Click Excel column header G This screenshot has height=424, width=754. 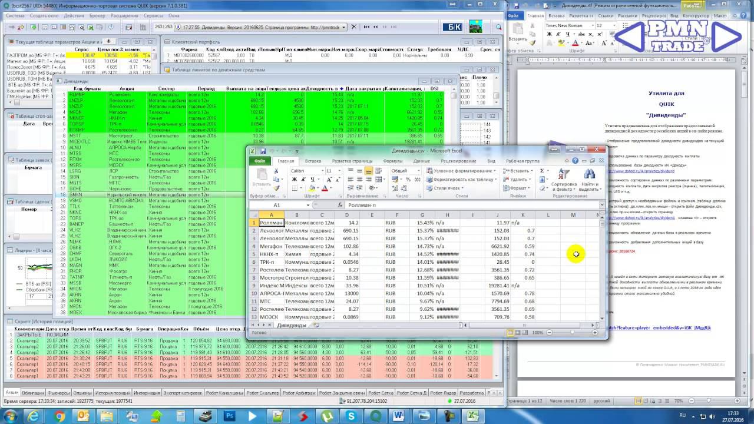(x=422, y=215)
